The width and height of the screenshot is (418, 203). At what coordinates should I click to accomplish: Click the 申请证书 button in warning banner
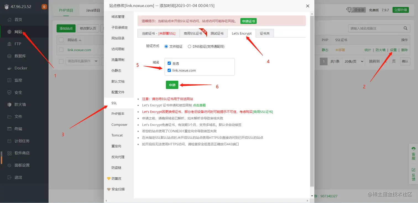click(x=248, y=21)
